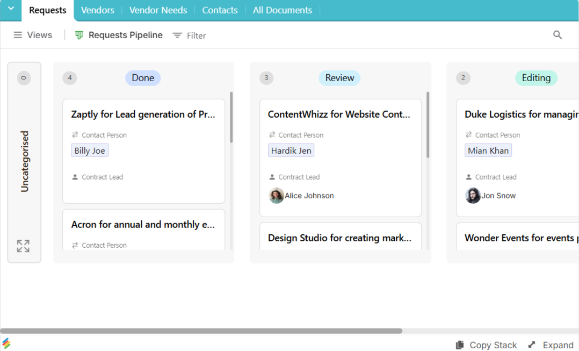Click the Done column count badge showing 4

[x=70, y=78]
